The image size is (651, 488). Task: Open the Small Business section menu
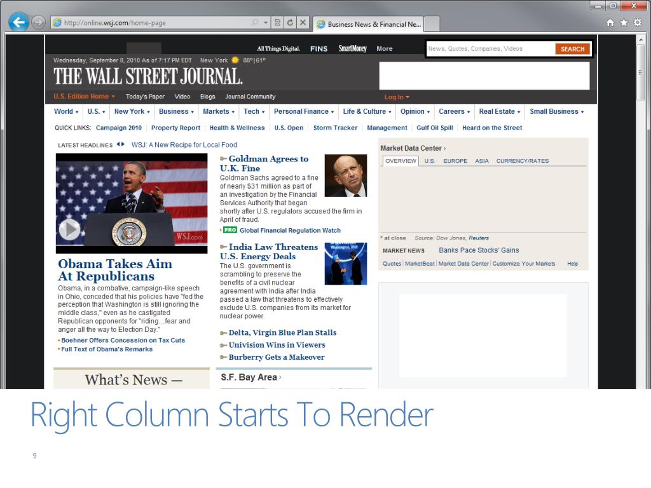click(x=557, y=111)
